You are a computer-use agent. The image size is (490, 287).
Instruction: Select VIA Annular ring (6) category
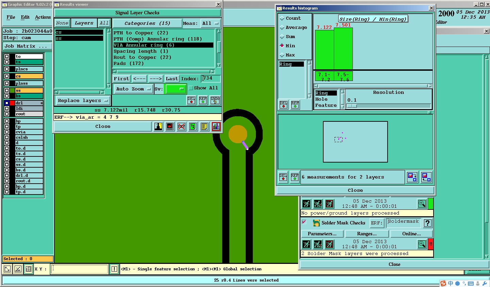point(163,45)
